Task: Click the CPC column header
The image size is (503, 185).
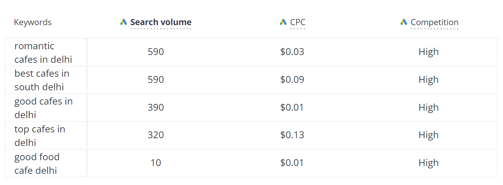Action: coord(298,22)
